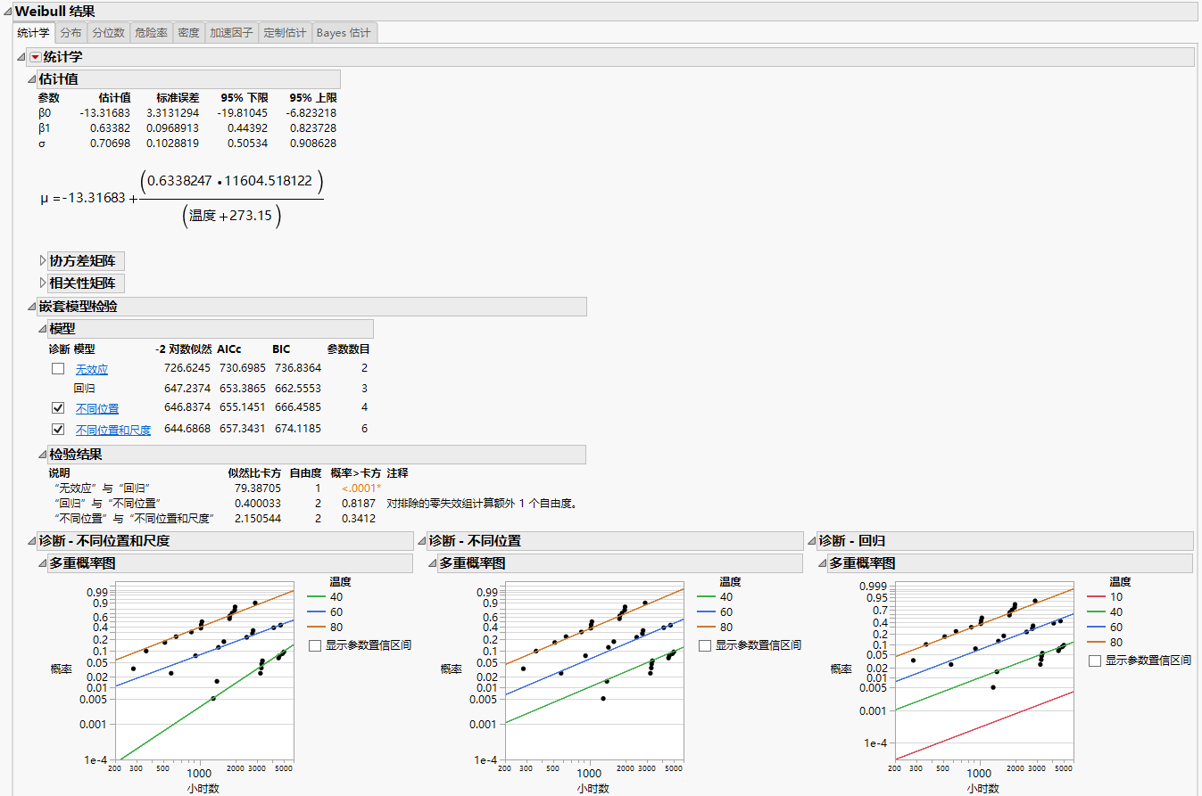
Task: Open the 不同位置 model link
Action: [97, 408]
